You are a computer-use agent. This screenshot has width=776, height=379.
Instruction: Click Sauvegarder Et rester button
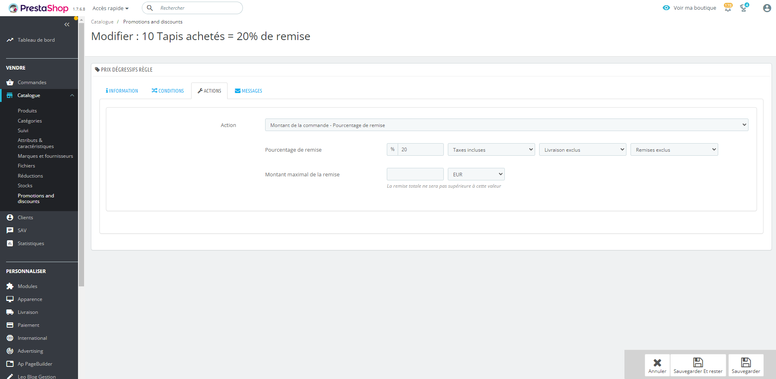(698, 365)
